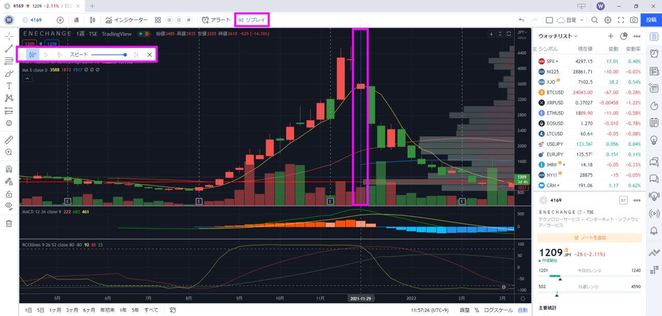Toggle the 自動 auto scale
This screenshot has height=316, width=662.
[x=523, y=310]
